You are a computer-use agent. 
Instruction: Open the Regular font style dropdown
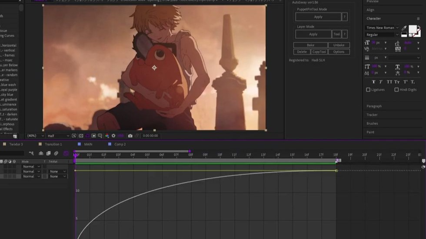pos(382,35)
